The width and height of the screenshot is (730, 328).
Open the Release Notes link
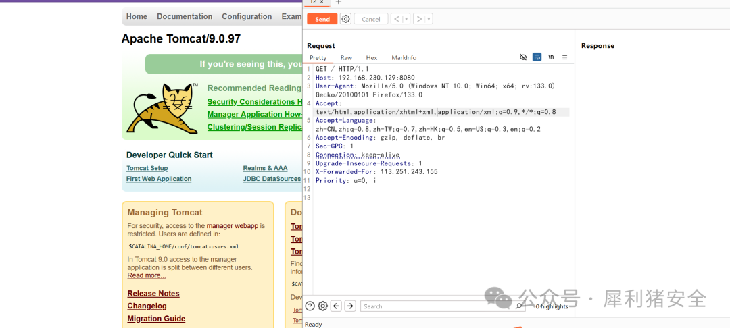tap(153, 294)
